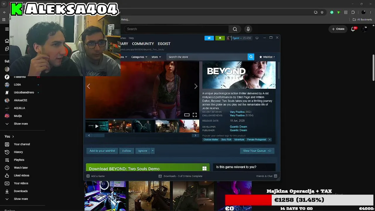The image size is (375, 211).
Task: Click the Choices Matter tag
Action: (211, 139)
